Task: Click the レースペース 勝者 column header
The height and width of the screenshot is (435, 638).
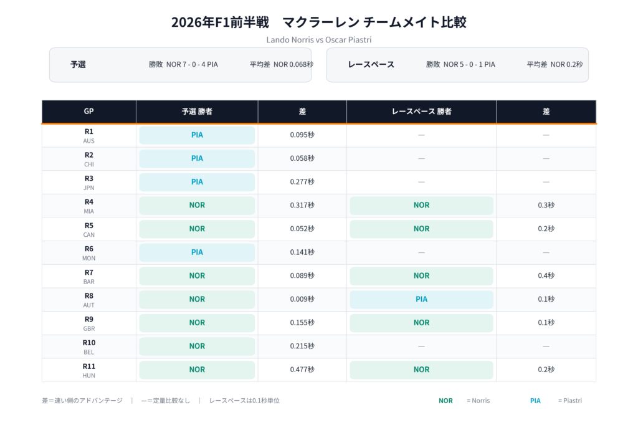Action: [422, 111]
